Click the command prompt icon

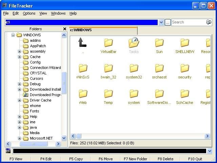[8, 151]
